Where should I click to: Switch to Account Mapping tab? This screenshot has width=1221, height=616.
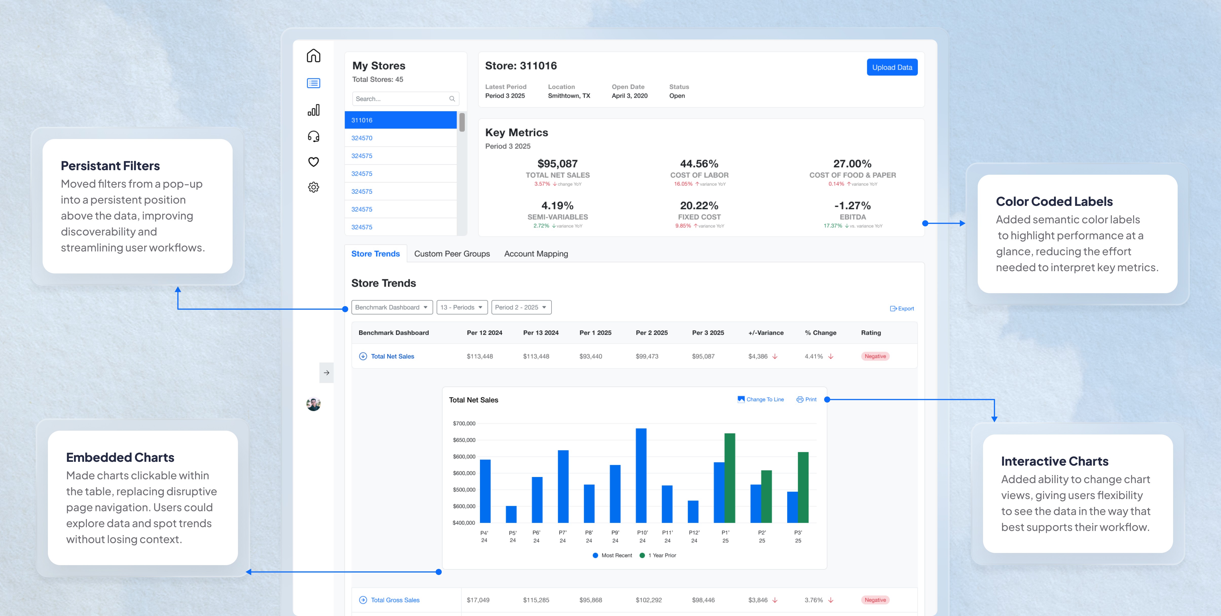pyautogui.click(x=535, y=254)
